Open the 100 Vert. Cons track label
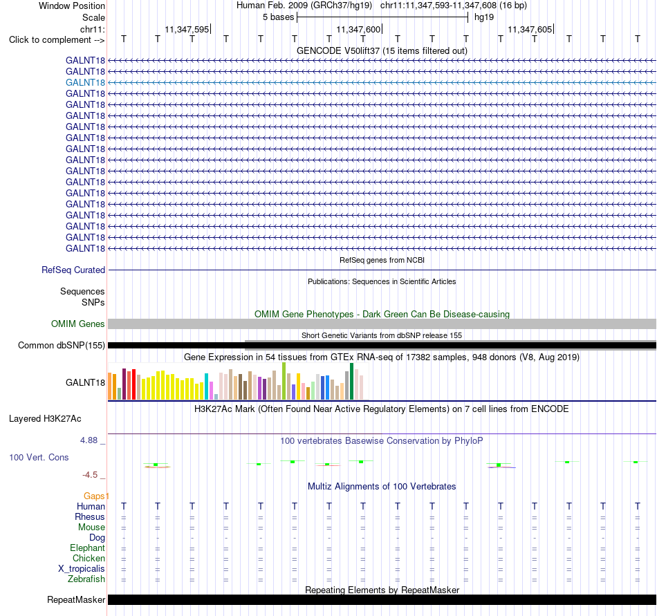The width and height of the screenshot is (657, 616). point(39,457)
